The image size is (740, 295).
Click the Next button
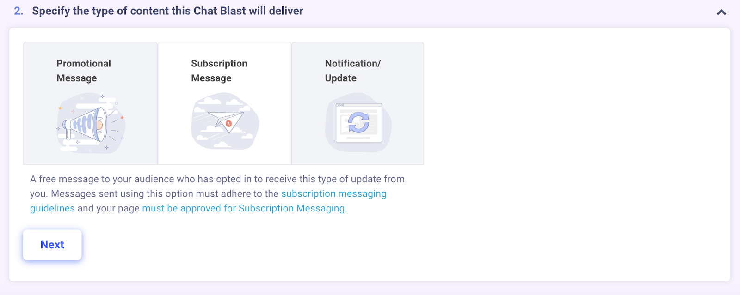click(52, 245)
